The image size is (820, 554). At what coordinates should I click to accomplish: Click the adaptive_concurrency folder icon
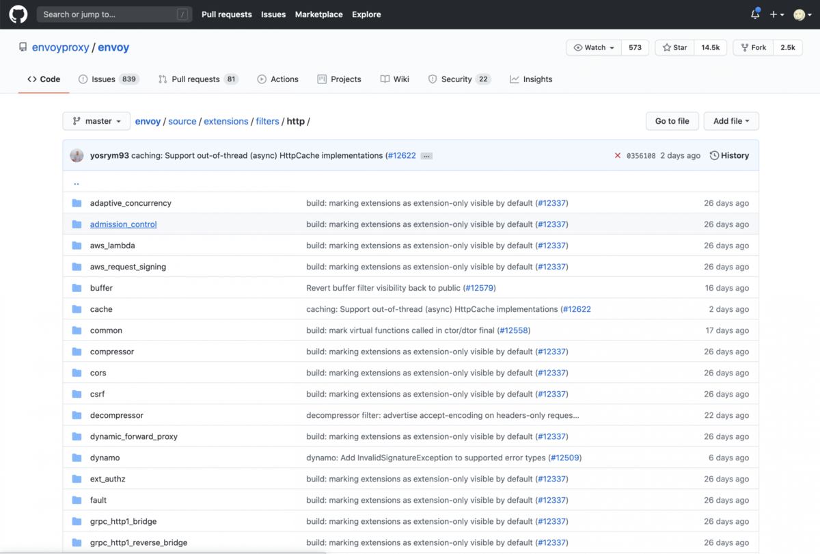click(x=77, y=203)
